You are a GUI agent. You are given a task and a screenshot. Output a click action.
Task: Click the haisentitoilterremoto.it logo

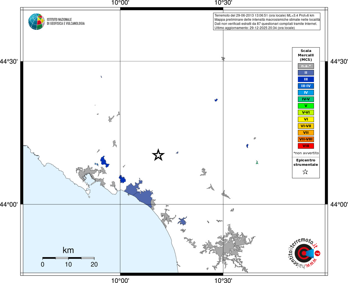click(x=304, y=253)
